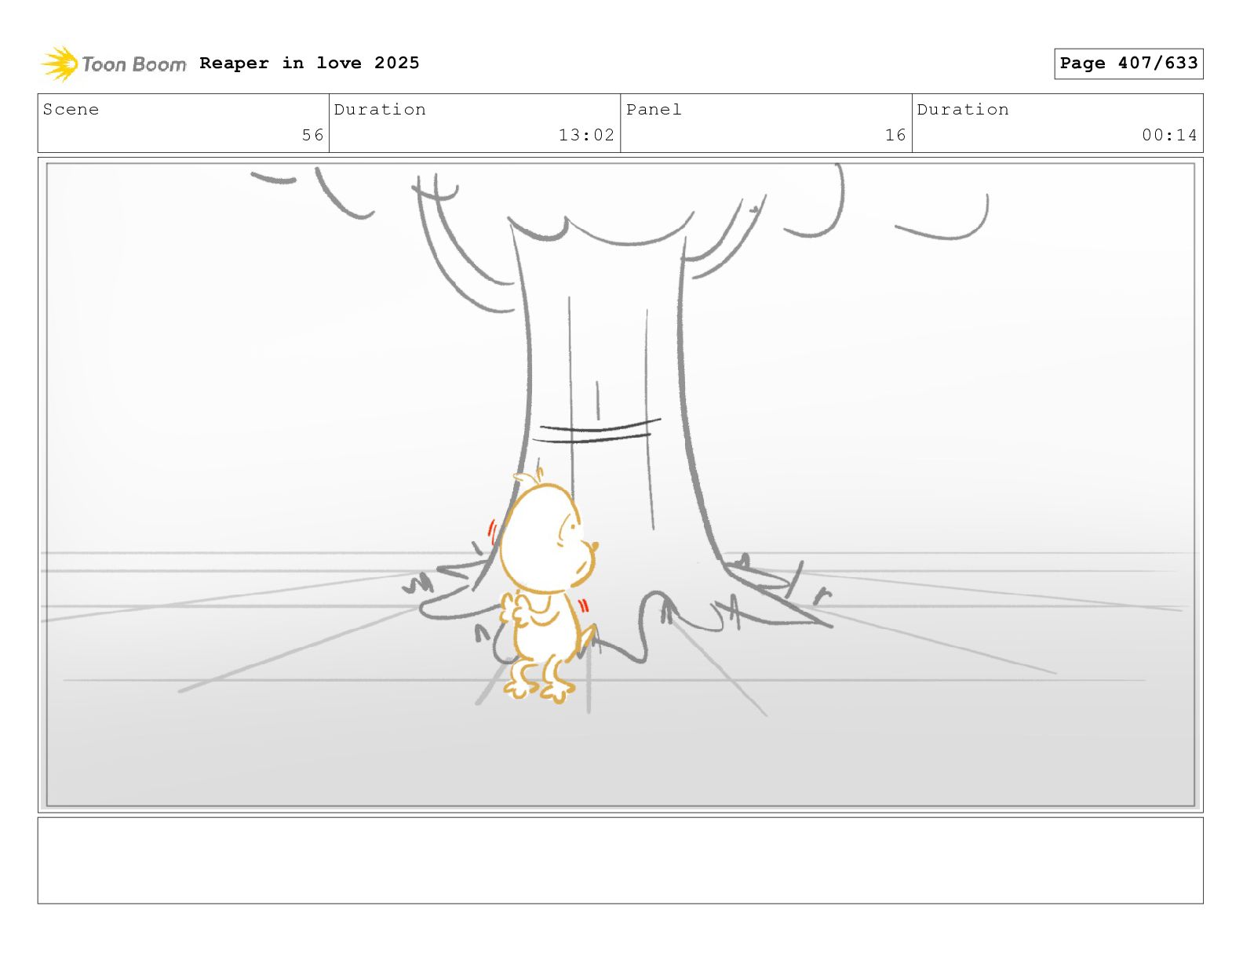The width and height of the screenshot is (1243, 960).
Task: Click the Toon Boom logo
Action: 114,64
